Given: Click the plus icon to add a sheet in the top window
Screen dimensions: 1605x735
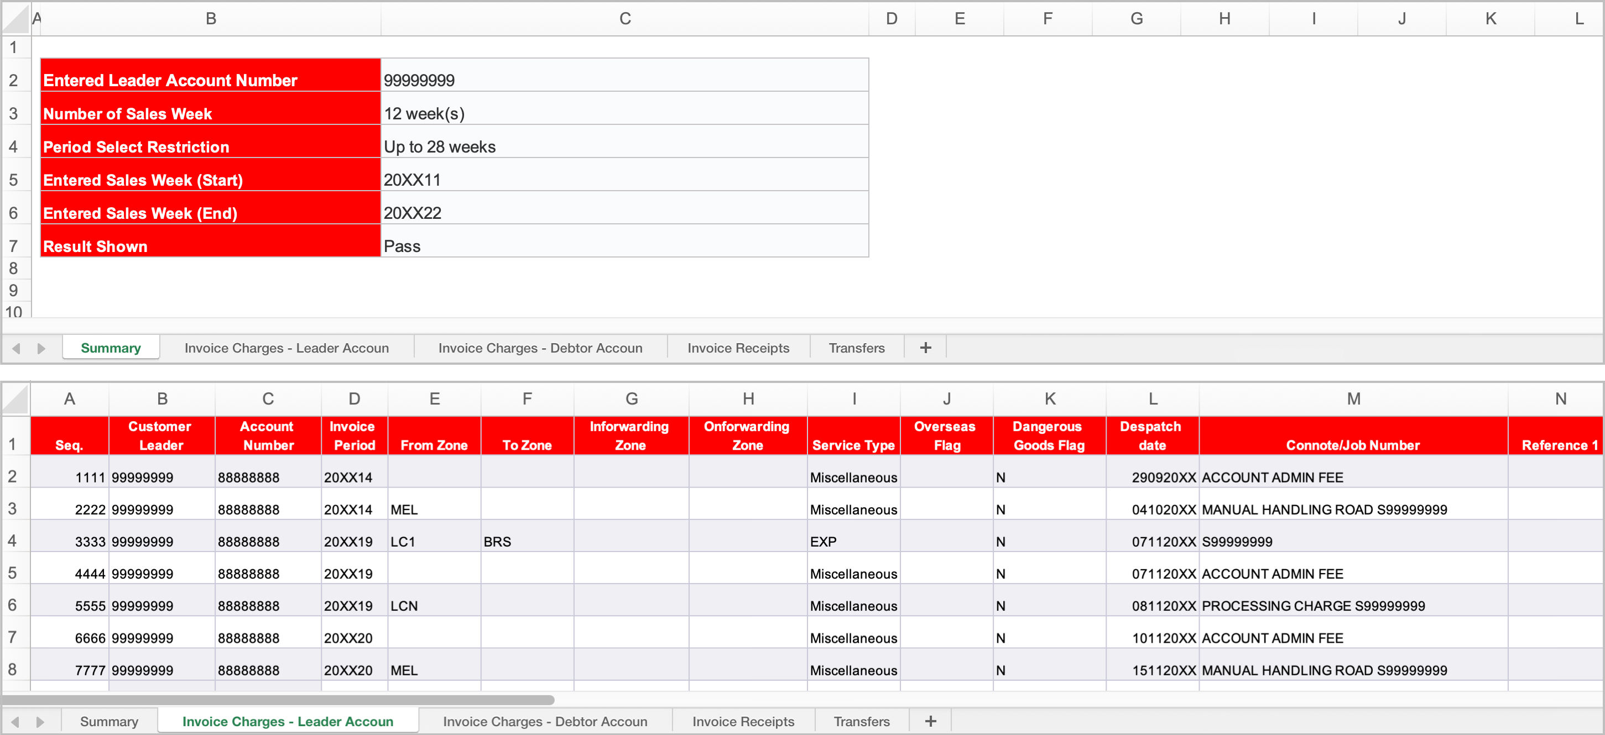Looking at the screenshot, I should [x=925, y=347].
